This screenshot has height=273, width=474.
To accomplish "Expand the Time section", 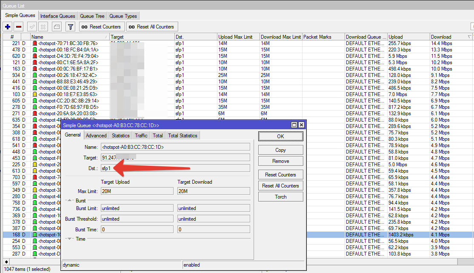I will tap(69, 239).
